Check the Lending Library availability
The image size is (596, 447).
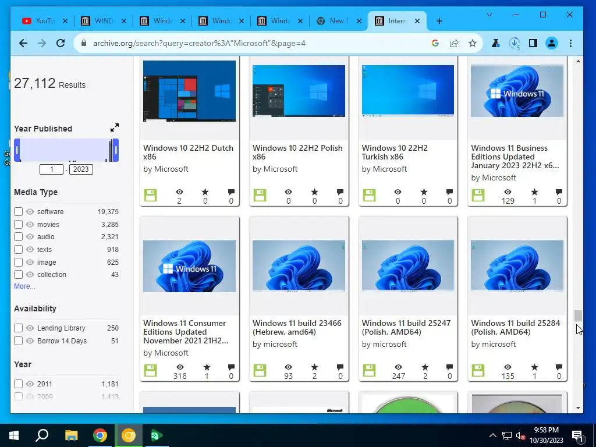pos(18,328)
